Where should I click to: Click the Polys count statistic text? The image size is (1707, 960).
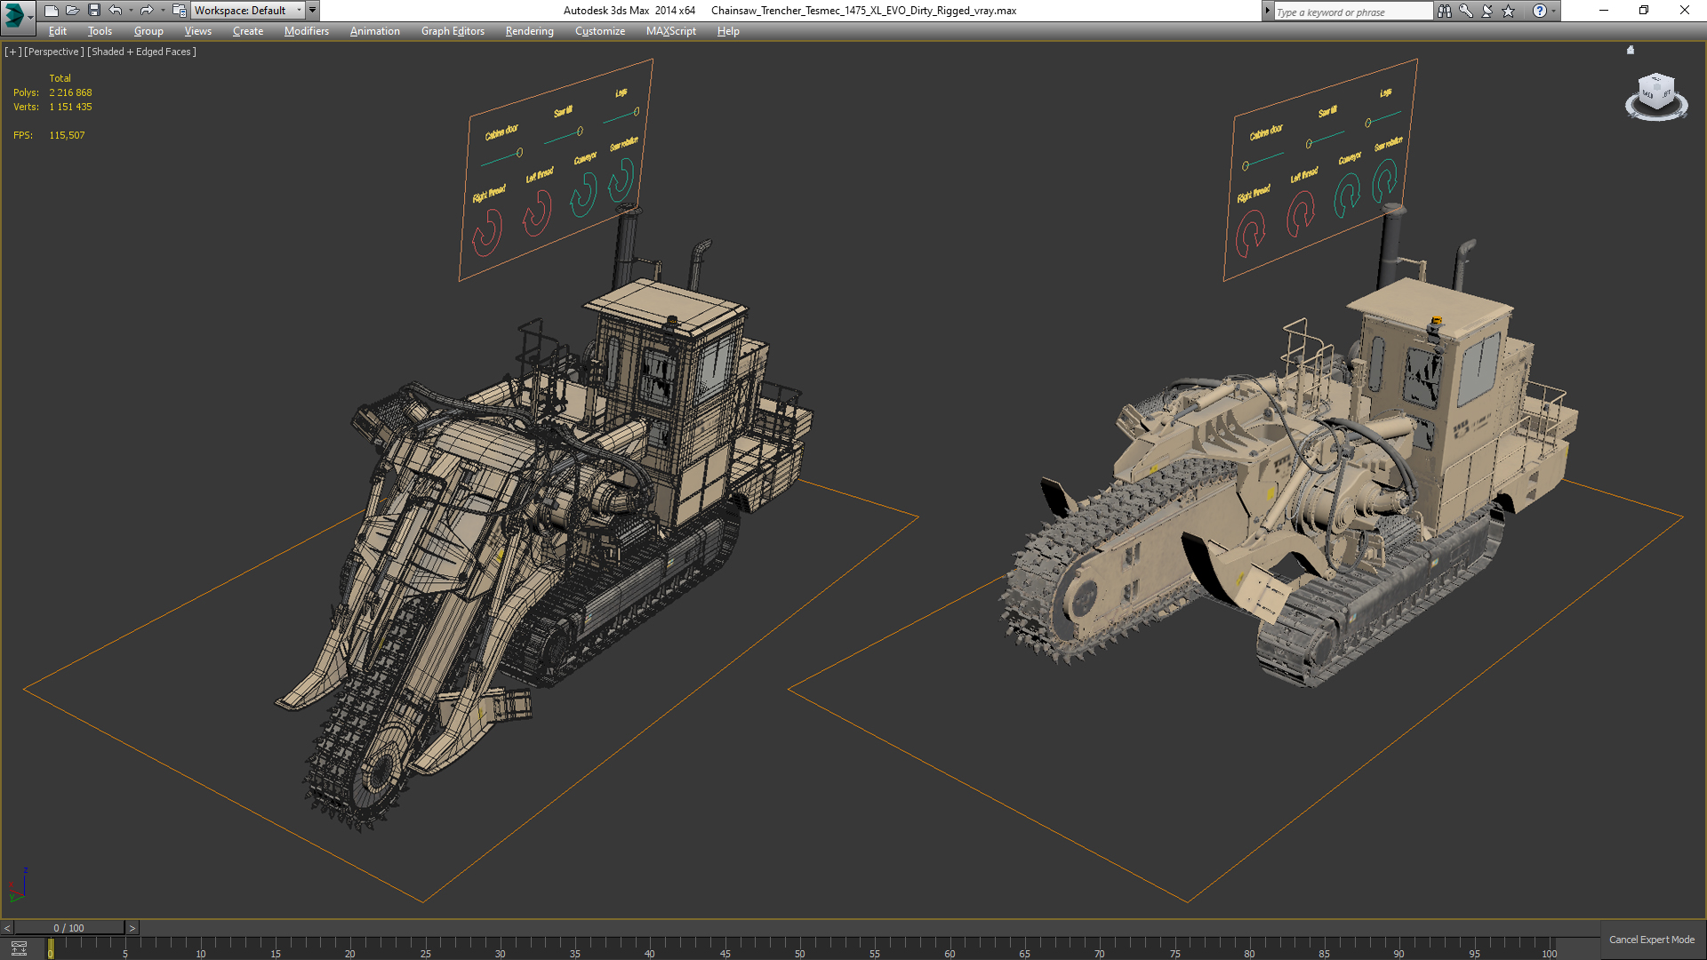pos(52,92)
